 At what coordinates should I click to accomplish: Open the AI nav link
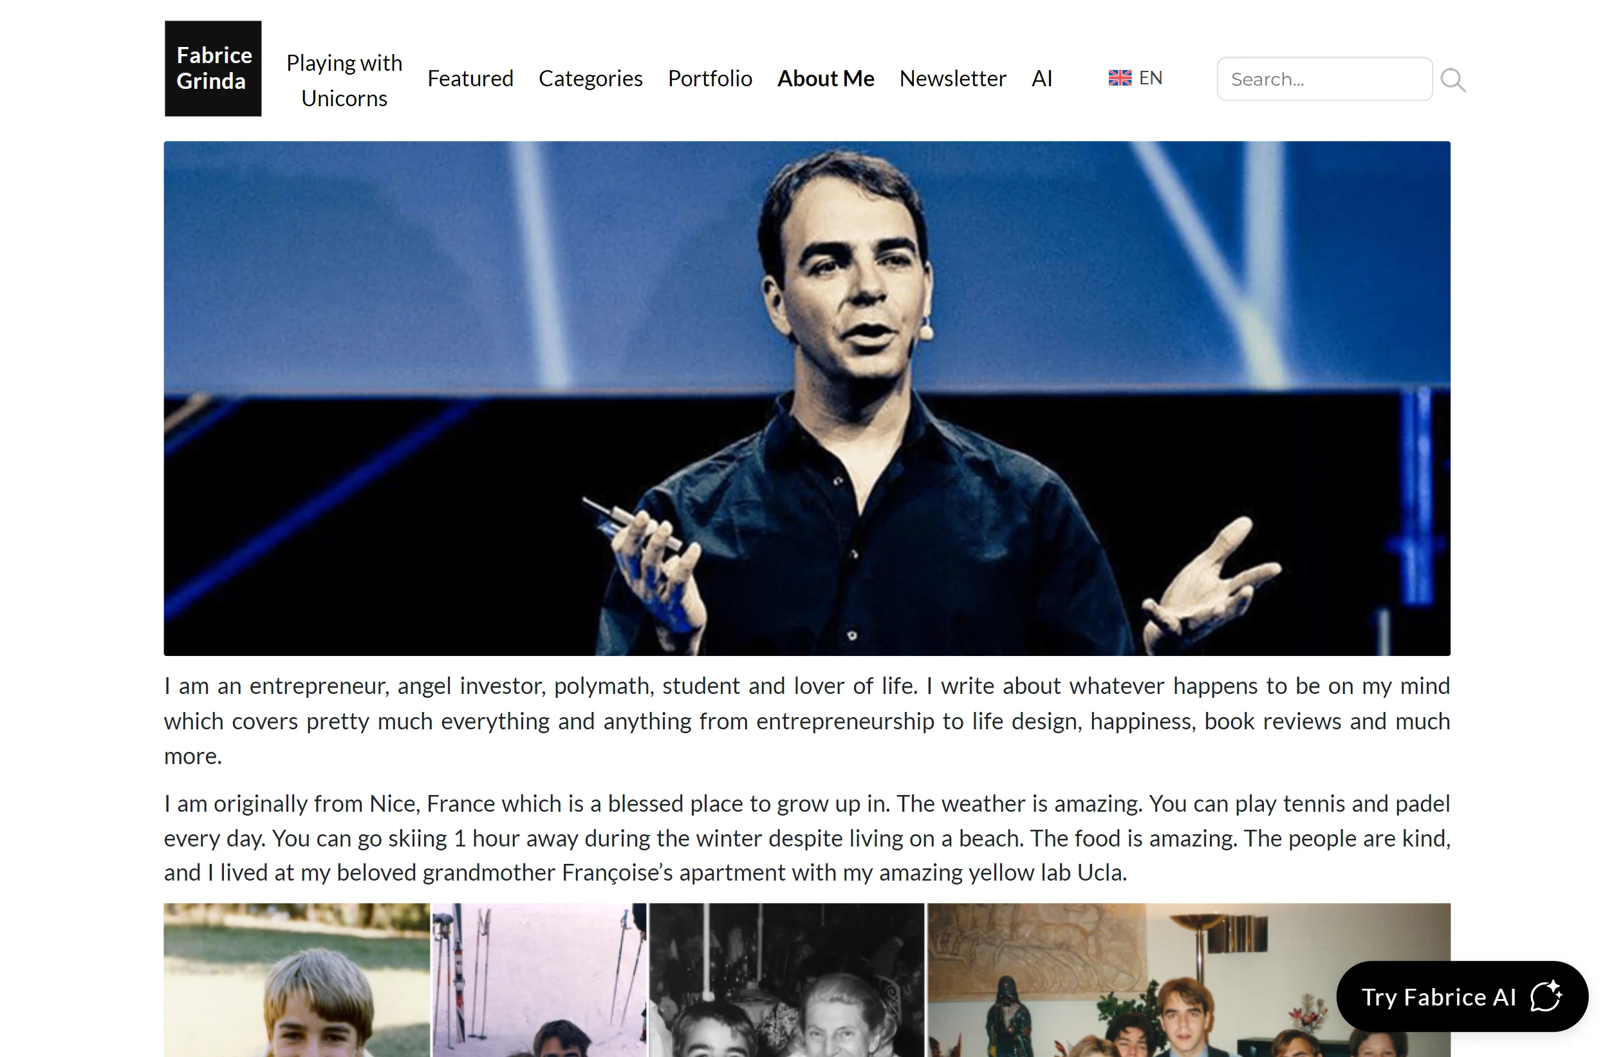click(1042, 79)
